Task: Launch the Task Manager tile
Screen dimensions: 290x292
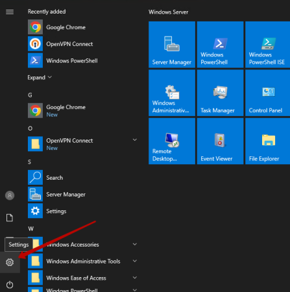Action: [x=220, y=93]
